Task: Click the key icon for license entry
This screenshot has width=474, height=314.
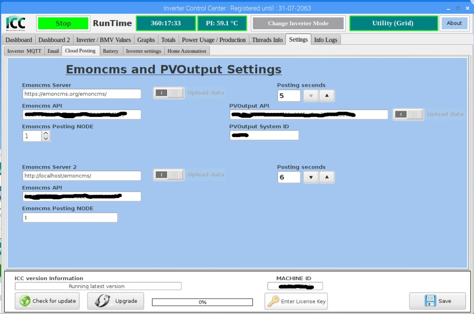Action: pyautogui.click(x=274, y=301)
